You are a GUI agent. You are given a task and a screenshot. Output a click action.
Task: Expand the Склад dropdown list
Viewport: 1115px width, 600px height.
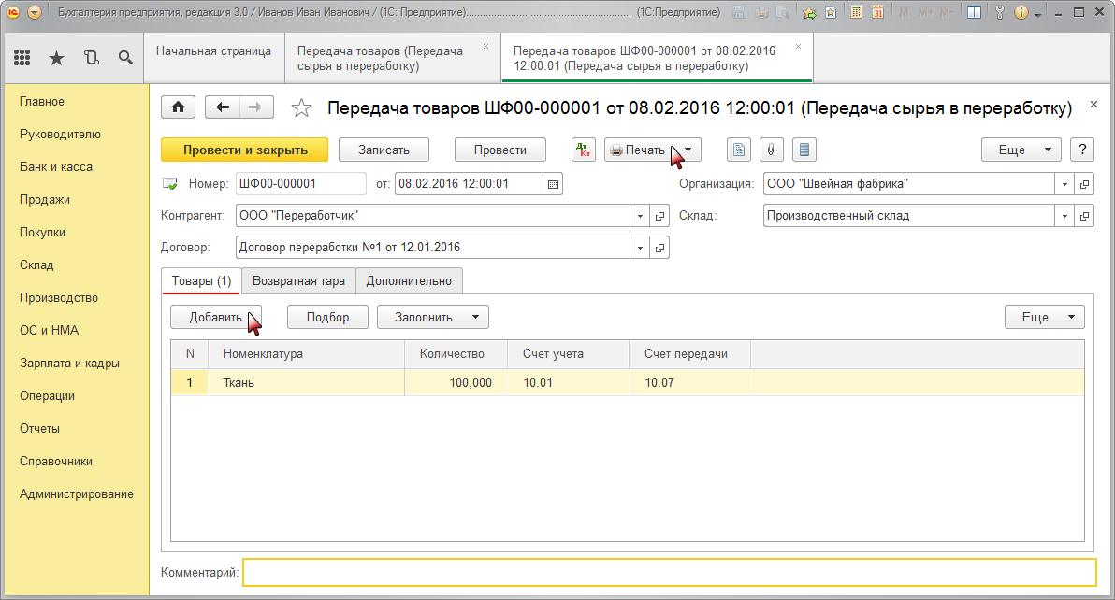(x=1064, y=216)
